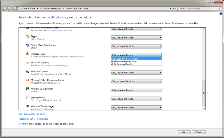
Task: Click Safely Remove Hardware and Eject Media text
Action: (x=51, y=74)
